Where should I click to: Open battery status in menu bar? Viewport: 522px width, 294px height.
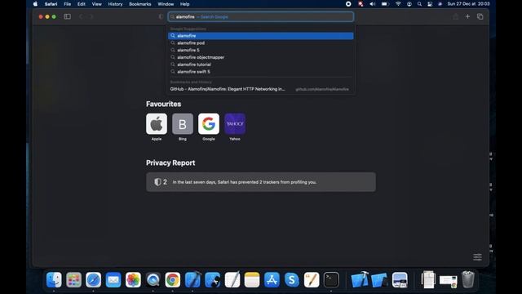(x=385, y=4)
